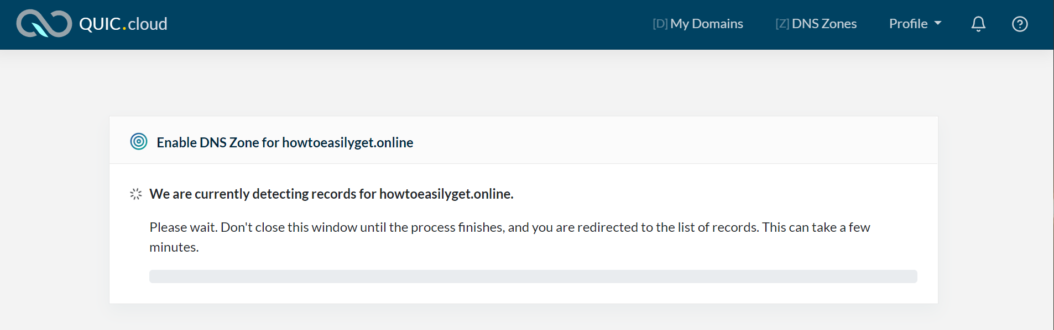This screenshot has height=330, width=1054.
Task: Click the record detection progress bar
Action: 533,276
